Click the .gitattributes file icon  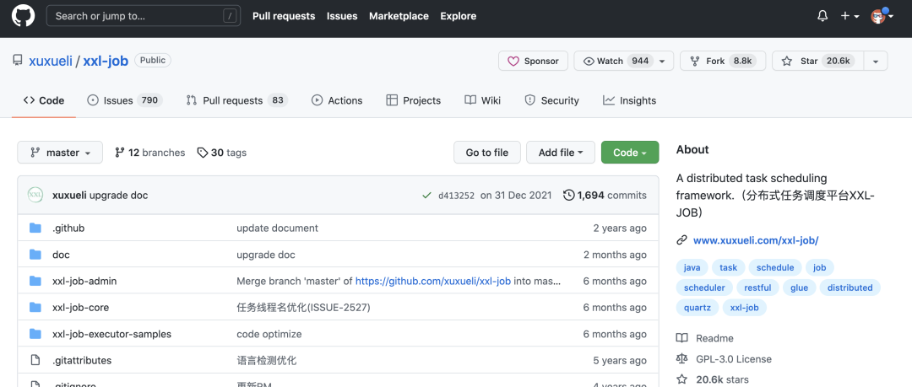35,360
